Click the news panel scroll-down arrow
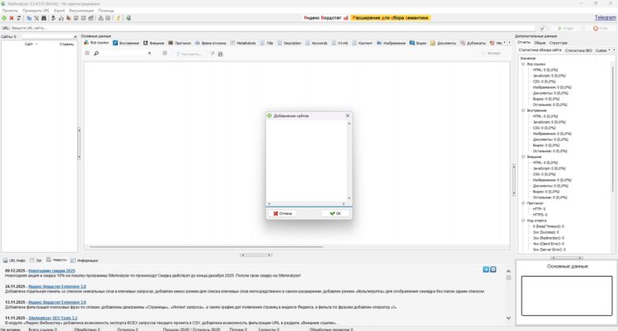The image size is (618, 331). 508,318
